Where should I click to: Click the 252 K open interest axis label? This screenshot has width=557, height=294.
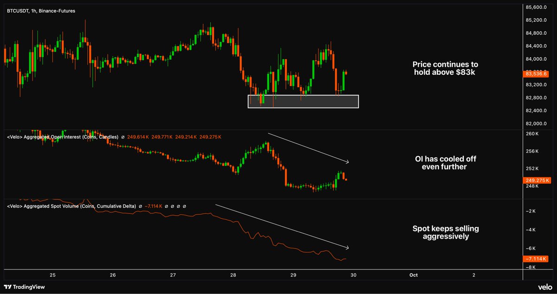pyautogui.click(x=532, y=169)
